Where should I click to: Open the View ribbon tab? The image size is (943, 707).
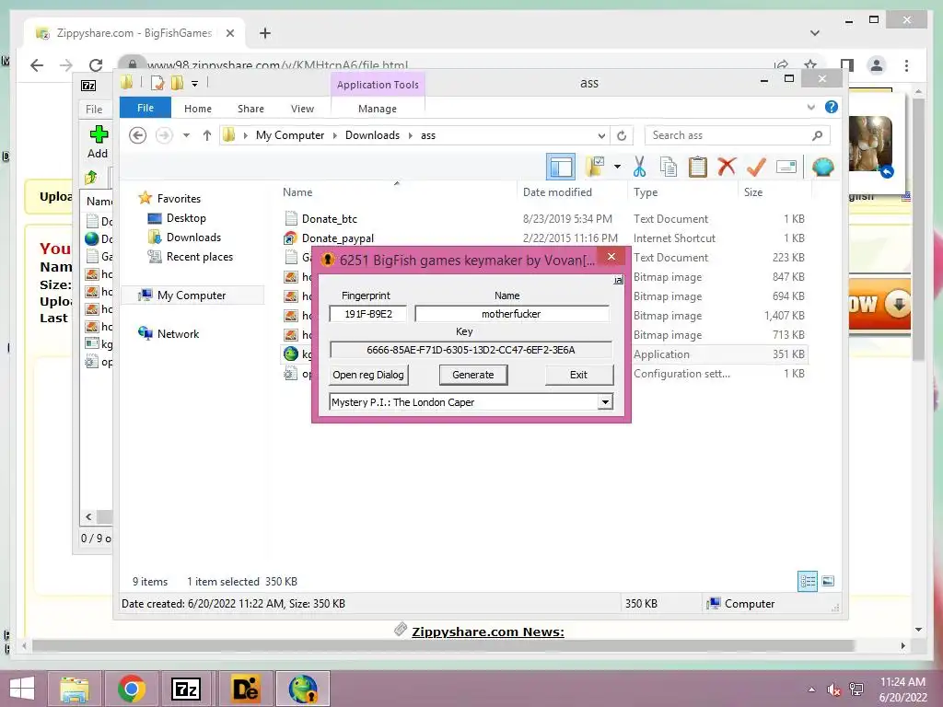tap(302, 109)
